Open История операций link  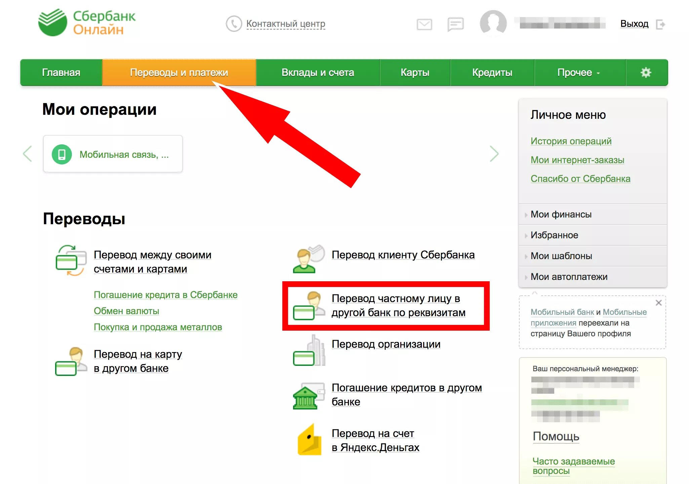pos(571,141)
